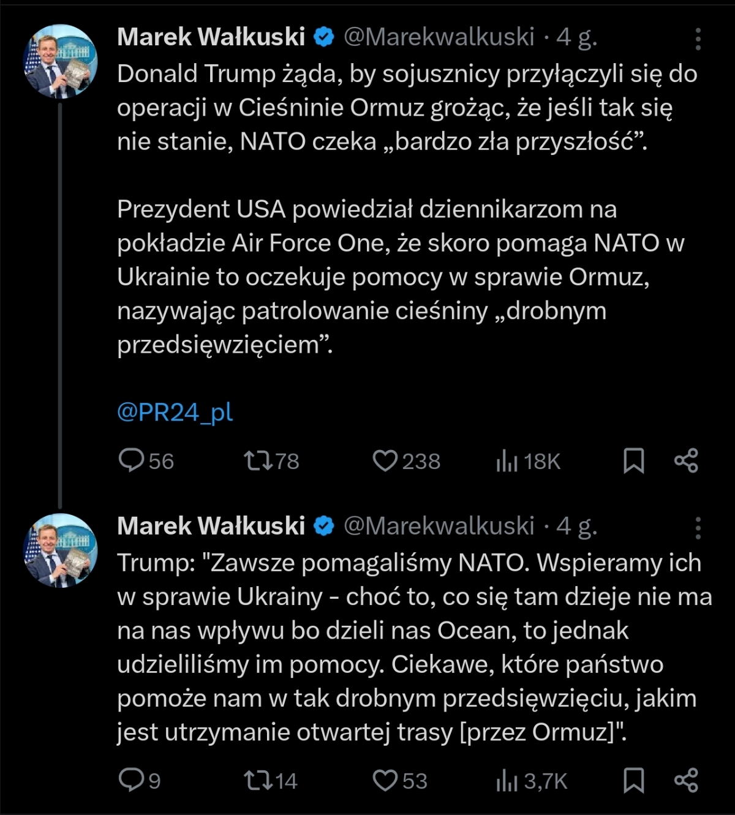This screenshot has height=815, width=735.
Task: Reply to the first tweet about Cieśnina Ormuz
Action: pos(131,460)
